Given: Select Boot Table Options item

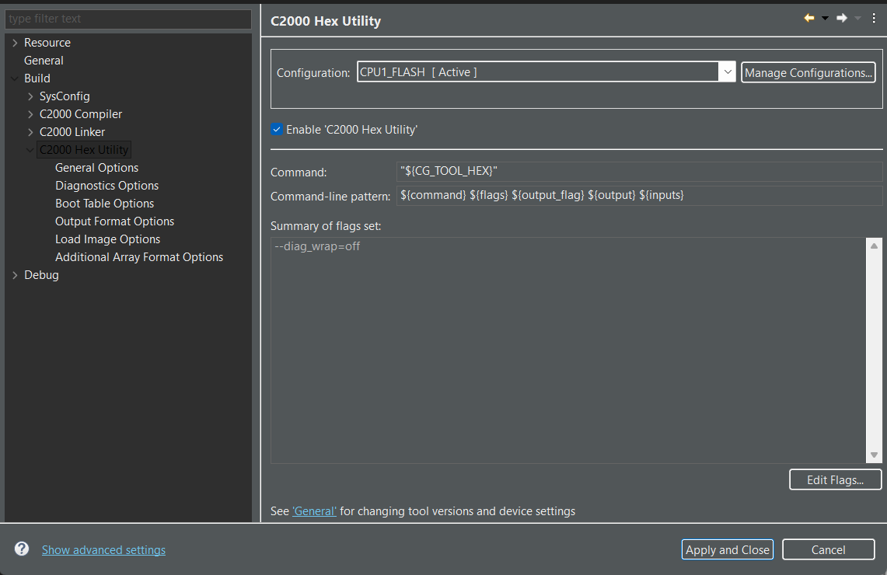Looking at the screenshot, I should click(x=105, y=204).
